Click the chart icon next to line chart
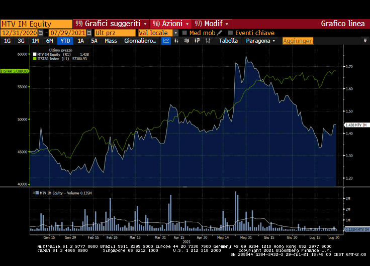Image resolution: width=370 pixels, height=266 pixels. (176, 41)
